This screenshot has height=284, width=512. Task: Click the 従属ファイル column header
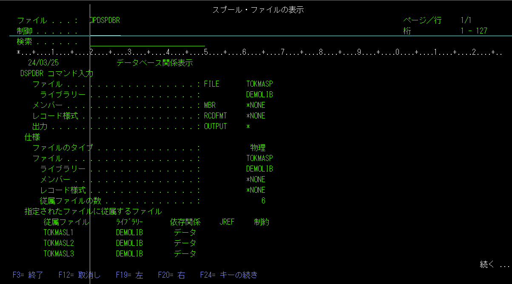(66, 222)
